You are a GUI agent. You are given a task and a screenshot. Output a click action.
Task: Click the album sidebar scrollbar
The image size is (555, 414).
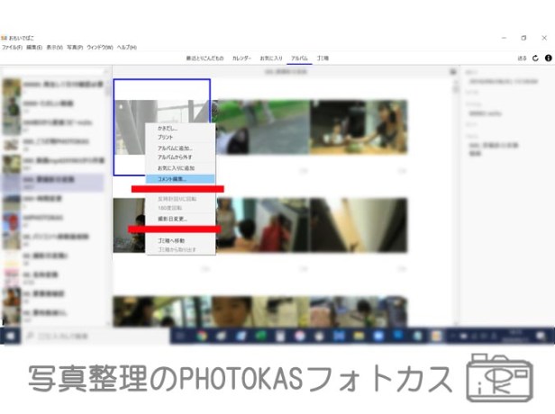(108, 201)
